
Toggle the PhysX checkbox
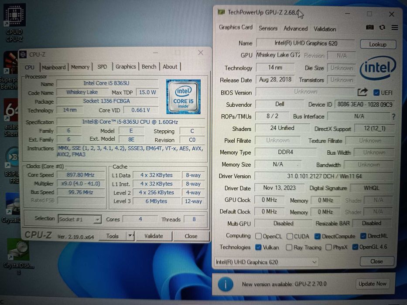tap(328, 247)
